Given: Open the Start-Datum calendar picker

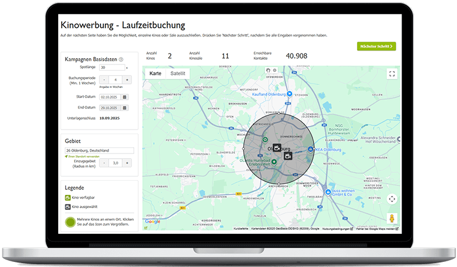Looking at the screenshot, I should click(x=125, y=97).
